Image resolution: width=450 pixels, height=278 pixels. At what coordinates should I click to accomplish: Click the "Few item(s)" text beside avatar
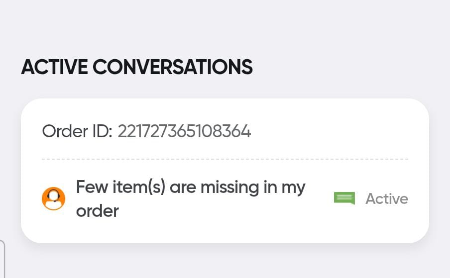click(120, 187)
